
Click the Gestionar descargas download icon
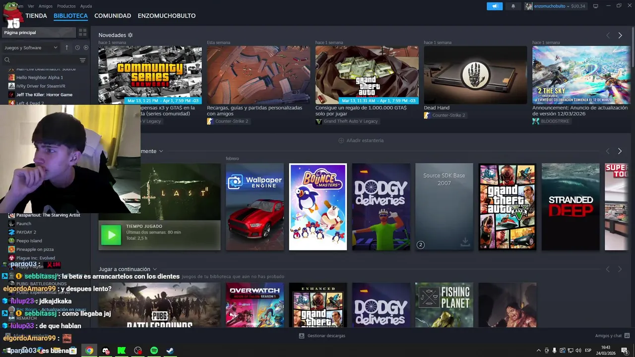point(302,336)
